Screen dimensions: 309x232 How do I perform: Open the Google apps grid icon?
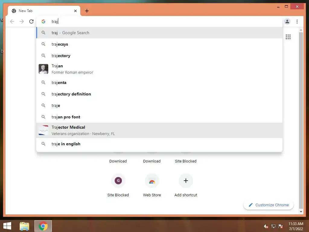[288, 37]
